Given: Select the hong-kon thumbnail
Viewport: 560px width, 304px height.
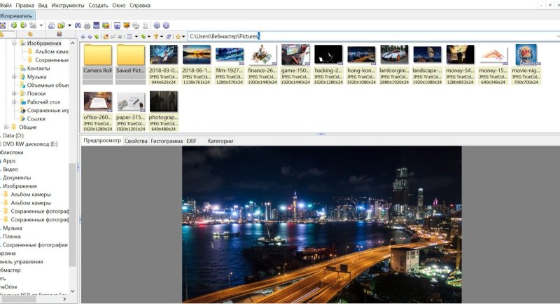Looking at the screenshot, I should pyautogui.click(x=361, y=64).
